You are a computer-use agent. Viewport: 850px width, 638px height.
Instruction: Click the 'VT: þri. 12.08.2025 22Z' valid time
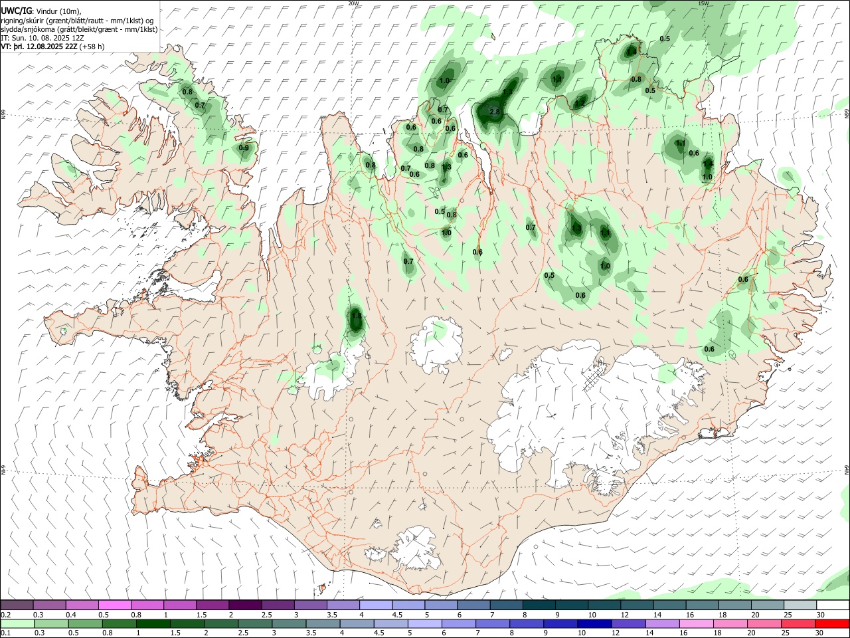point(39,47)
